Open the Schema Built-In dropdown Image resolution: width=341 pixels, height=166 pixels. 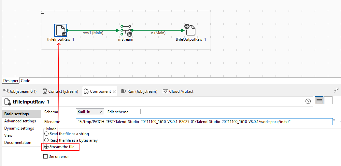tap(90, 112)
